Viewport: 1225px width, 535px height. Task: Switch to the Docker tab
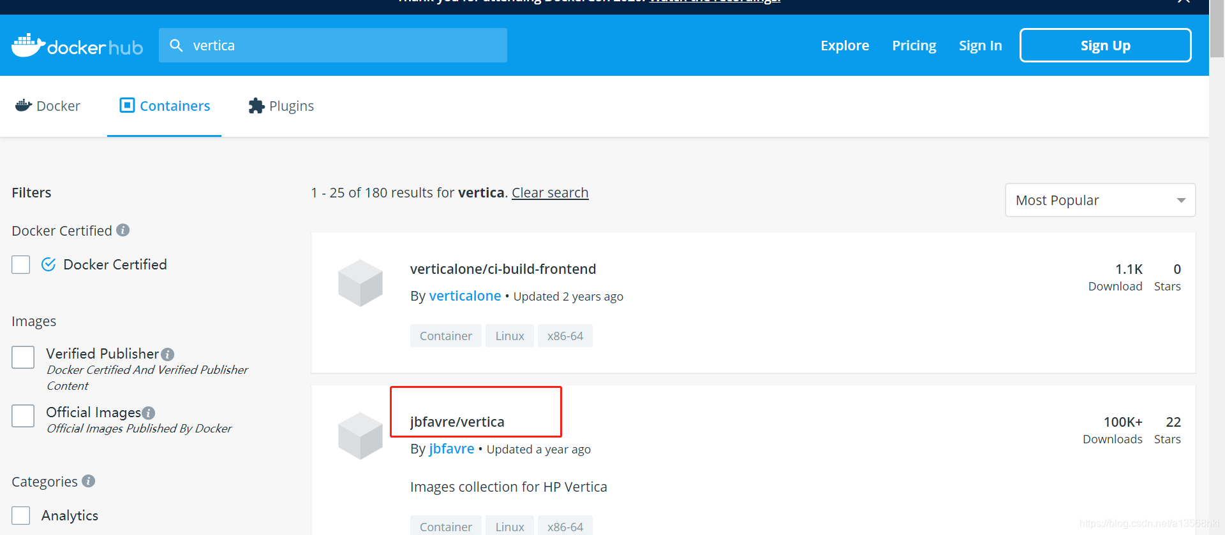click(x=48, y=106)
